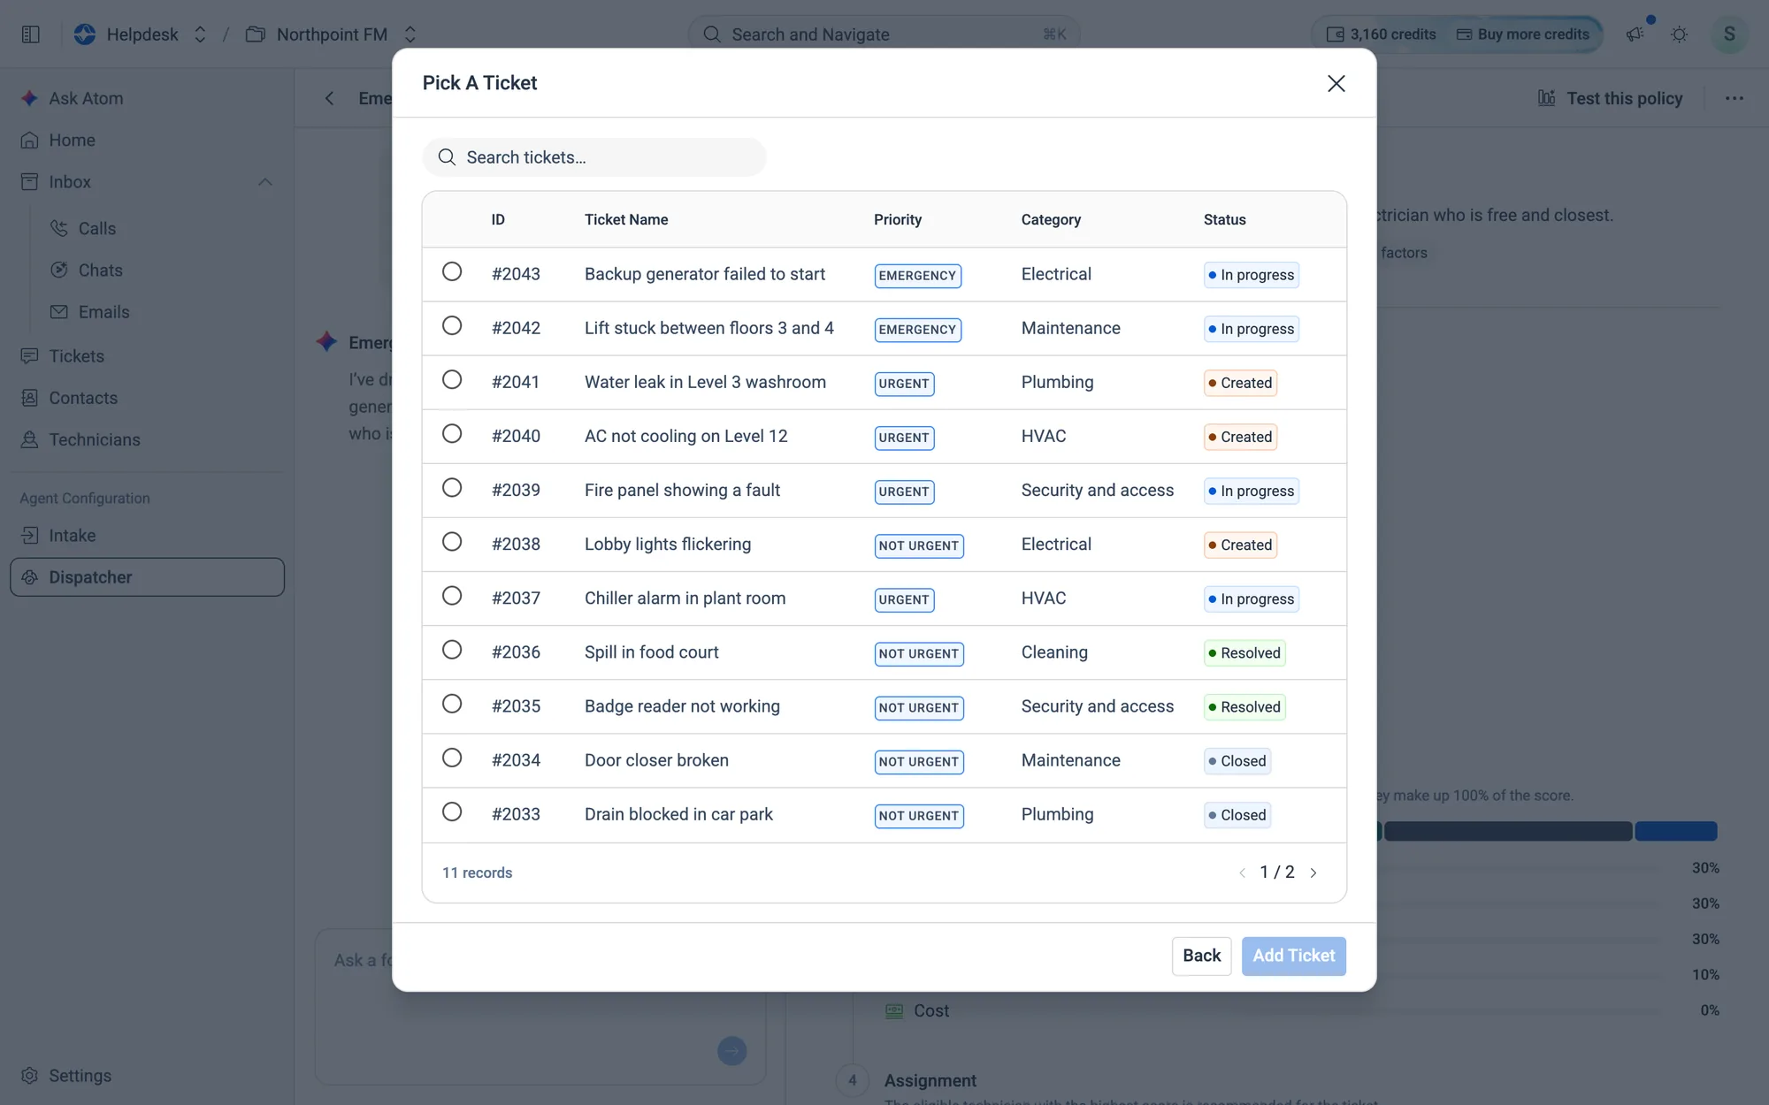Viewport: 1769px width, 1105px height.
Task: Click the Cost factor icon
Action: [x=894, y=1010]
